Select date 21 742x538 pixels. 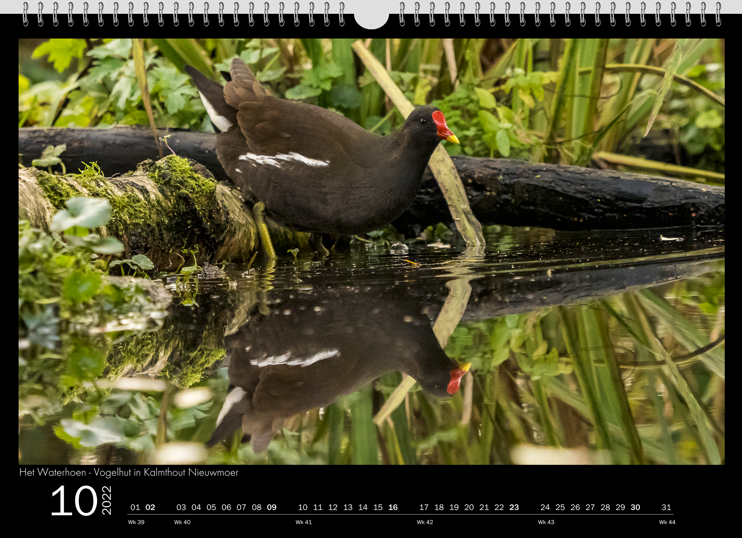[484, 507]
